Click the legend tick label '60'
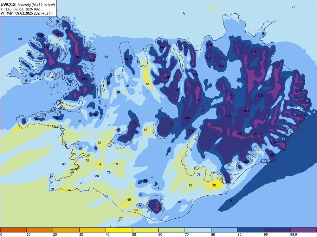The height and width of the screenshot is (237, 317). coord(160,234)
